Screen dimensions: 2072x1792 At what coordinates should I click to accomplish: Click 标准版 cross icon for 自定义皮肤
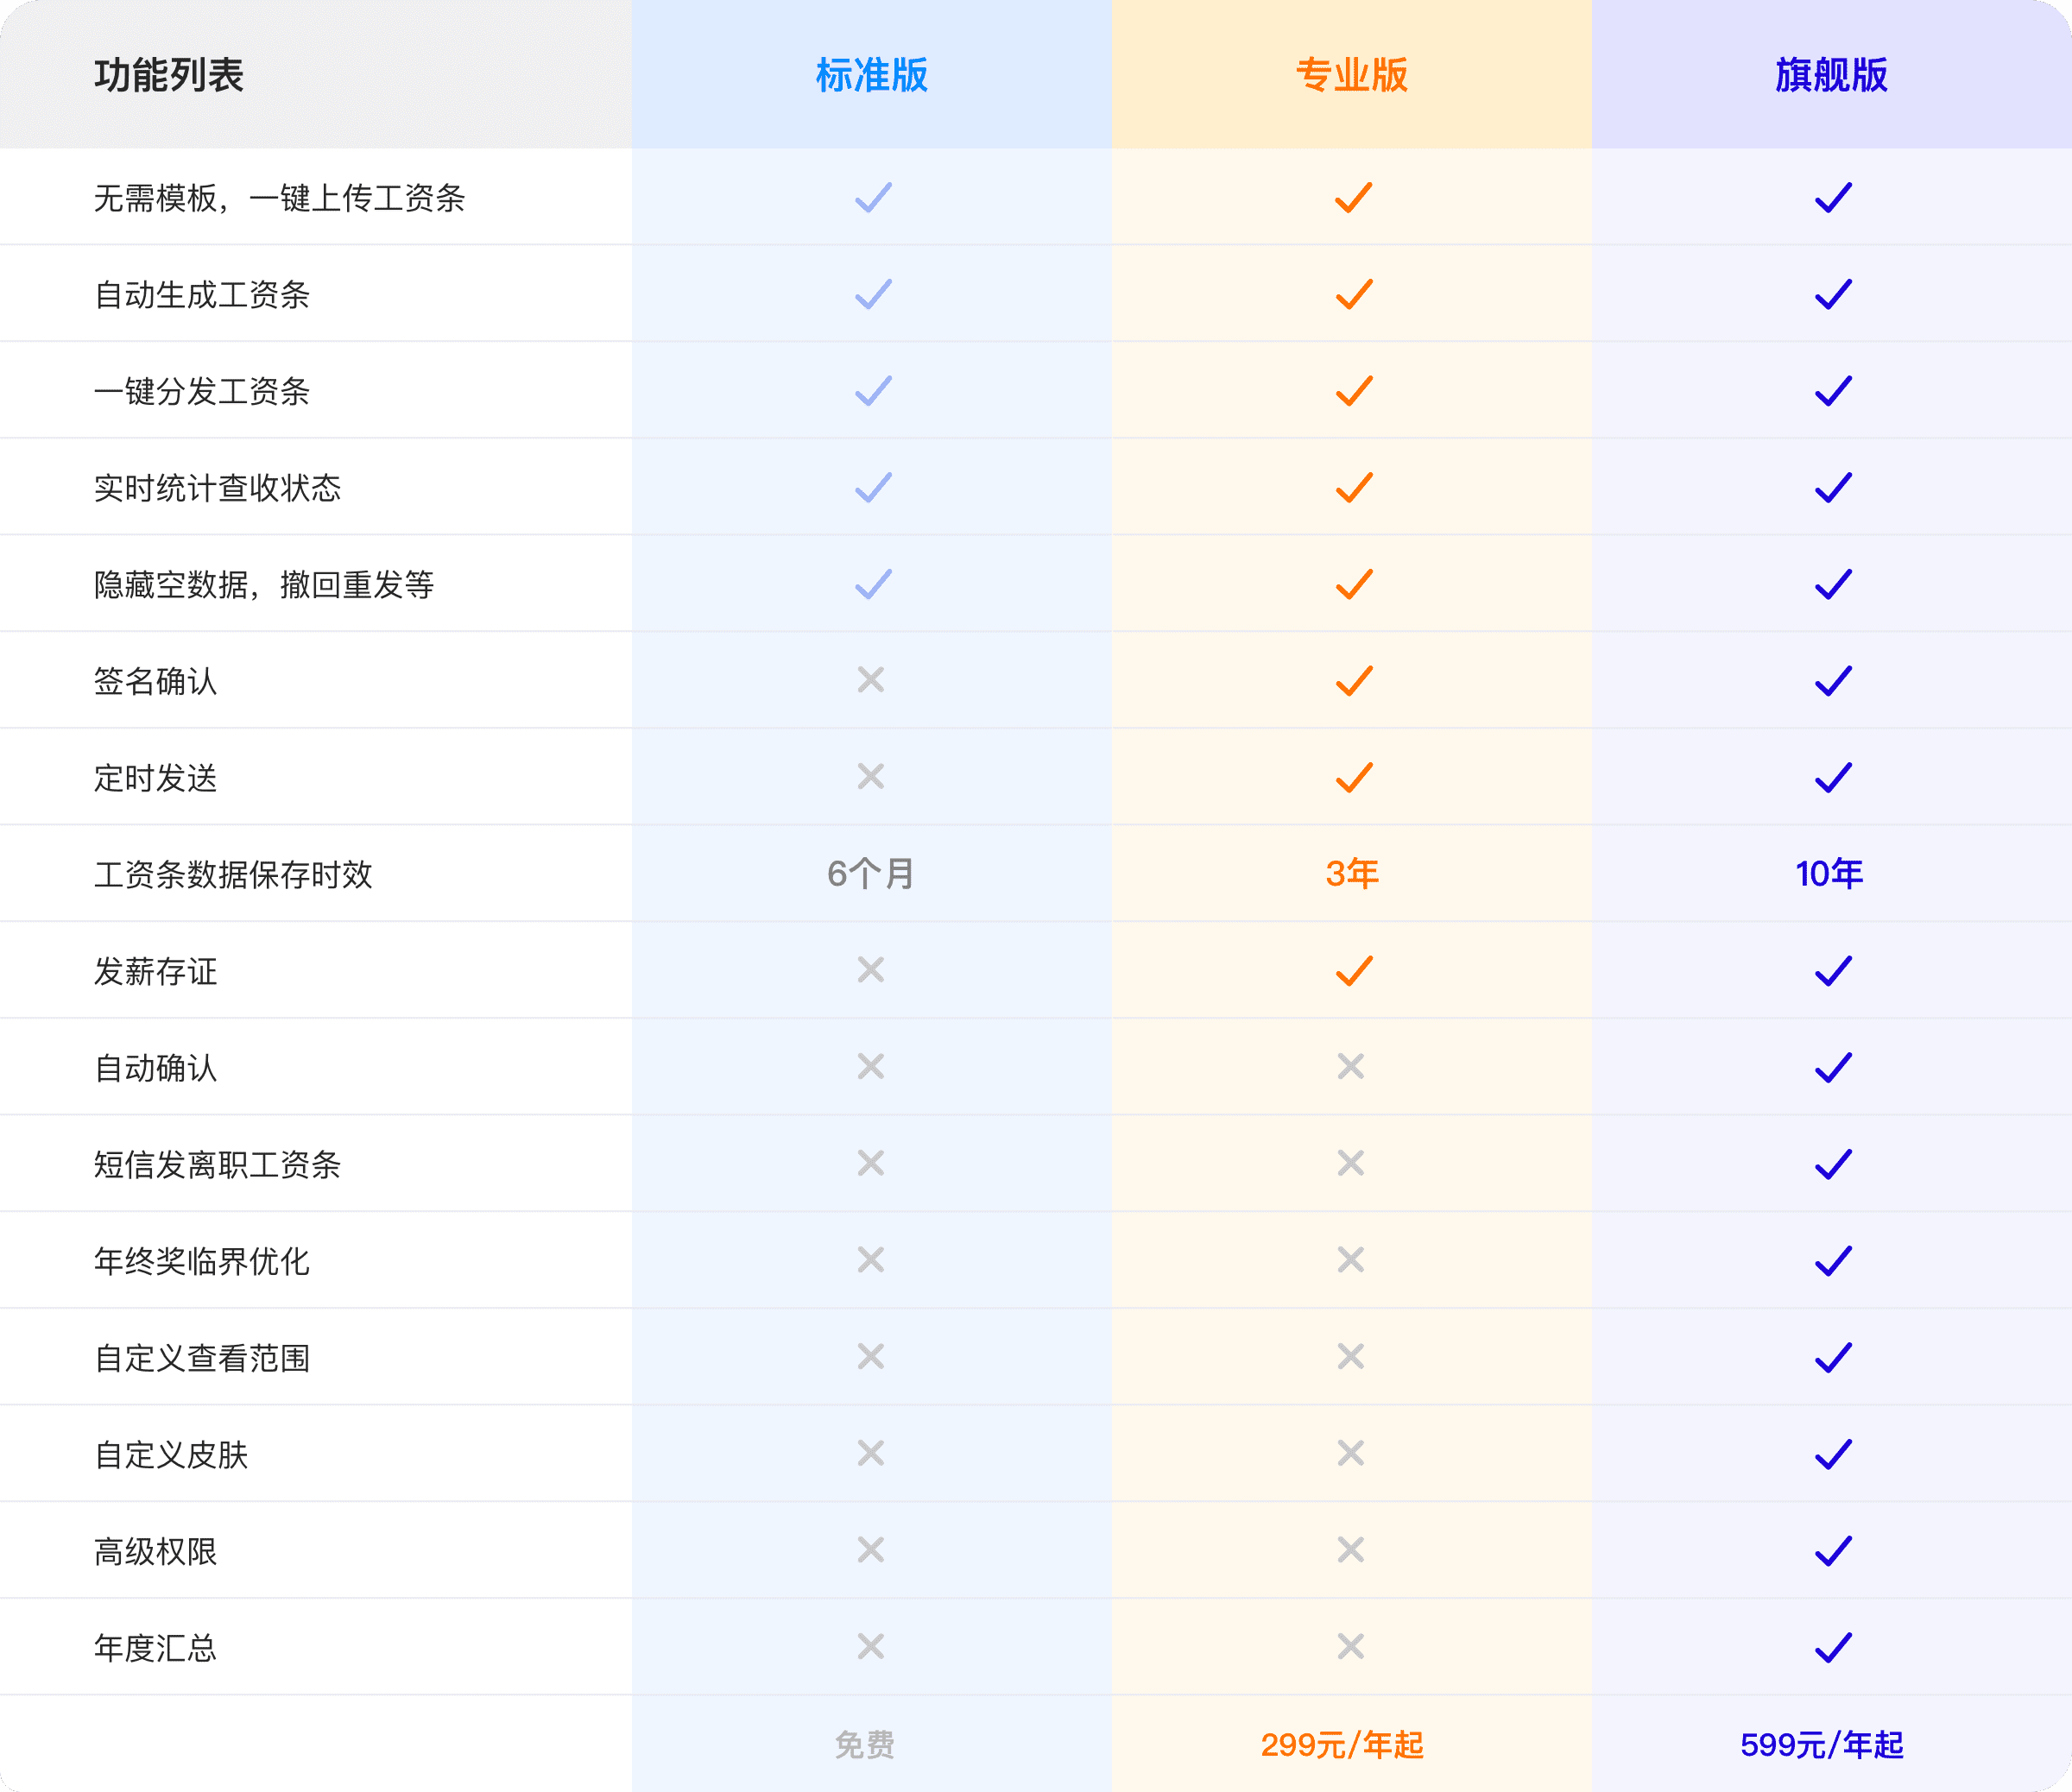tap(870, 1453)
